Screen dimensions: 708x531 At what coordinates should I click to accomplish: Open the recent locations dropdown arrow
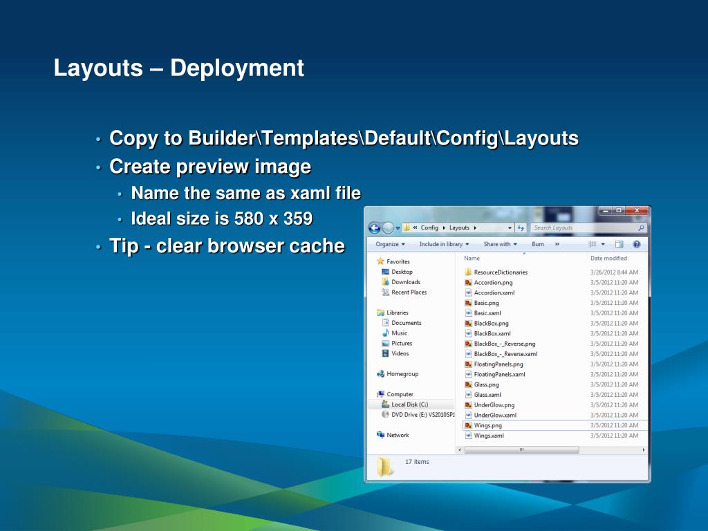(x=398, y=228)
